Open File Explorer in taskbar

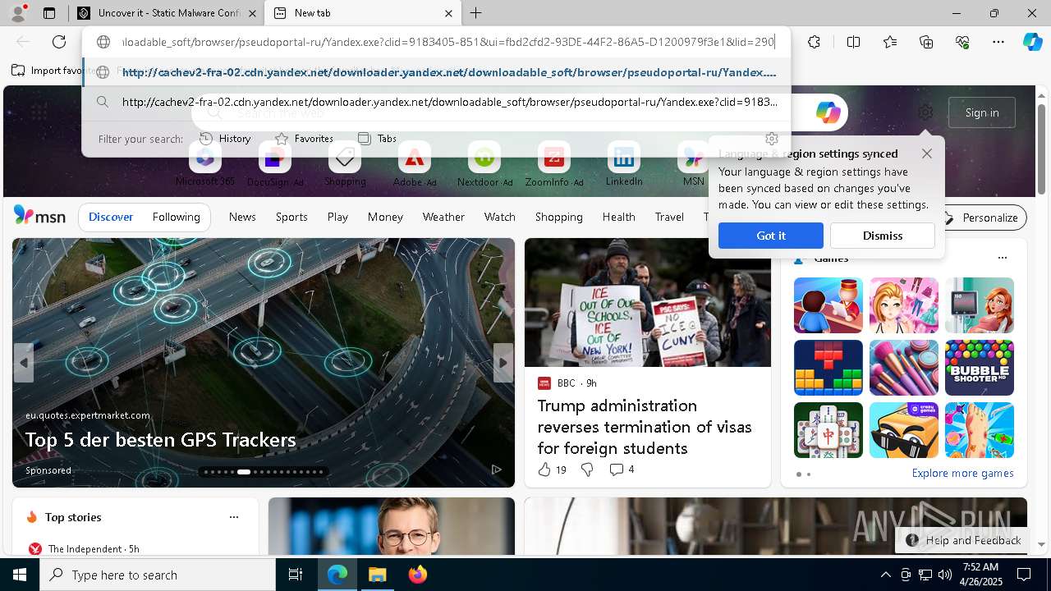(x=377, y=575)
